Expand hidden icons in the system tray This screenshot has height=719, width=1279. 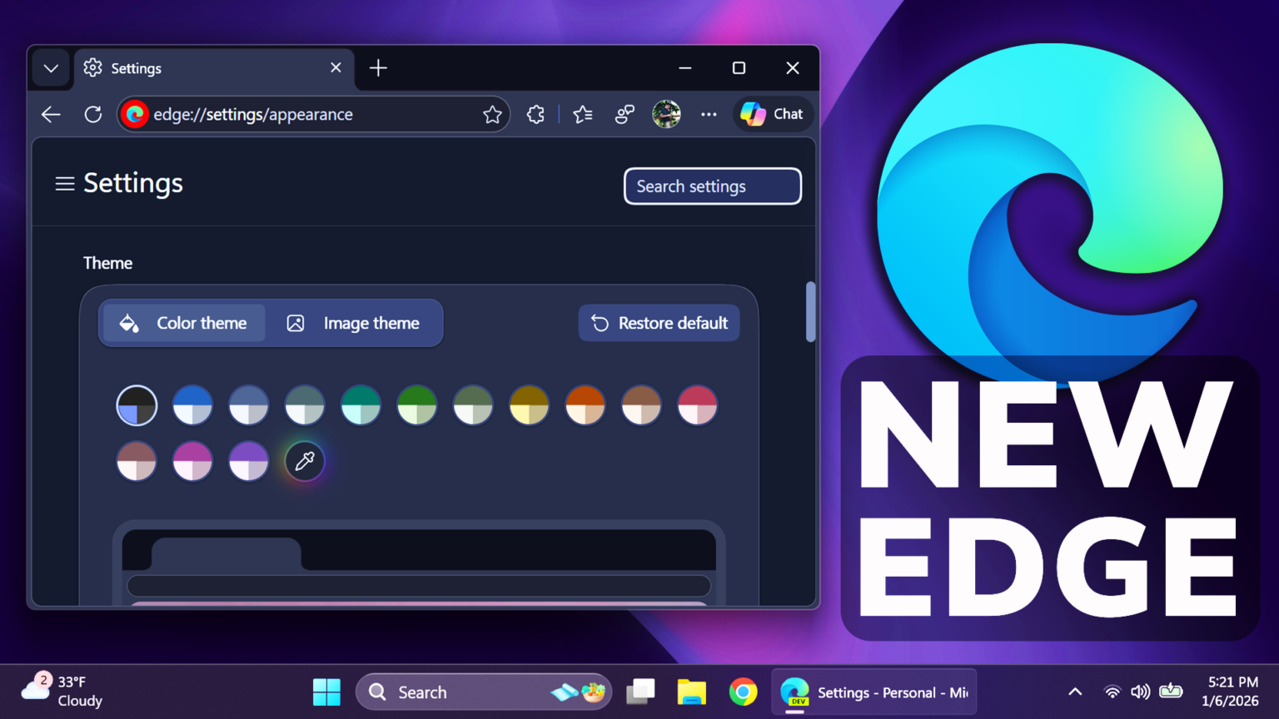(x=1075, y=692)
